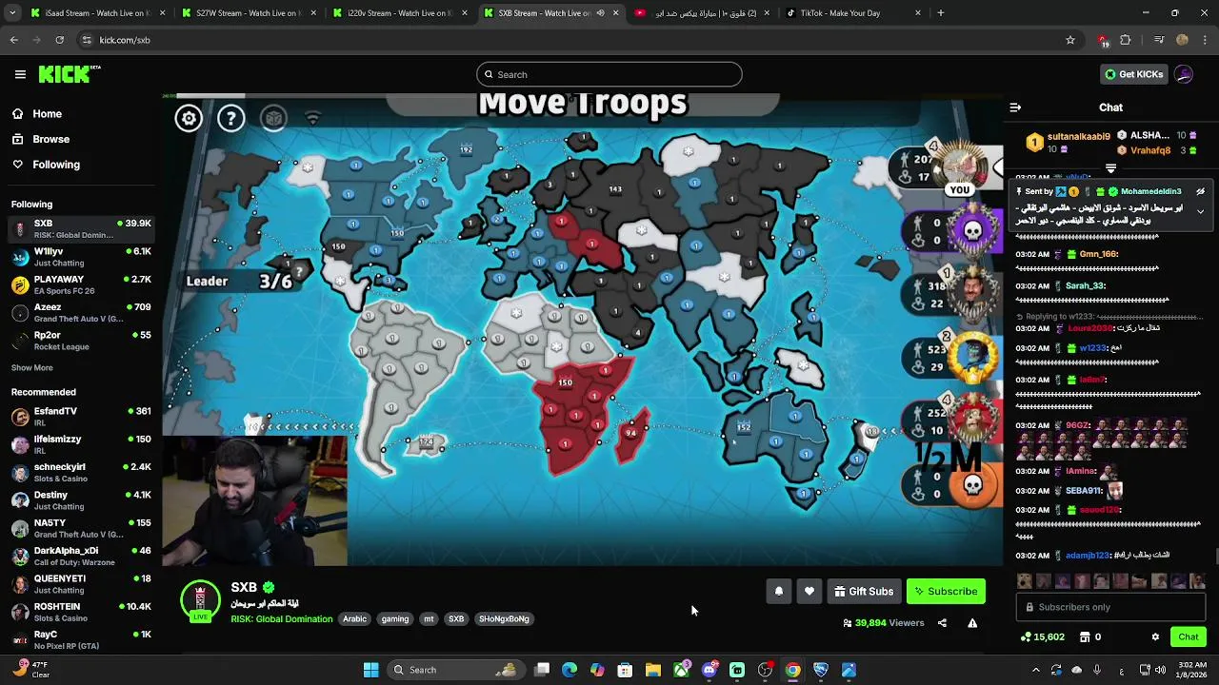The height and width of the screenshot is (685, 1219).
Task: Open Home in the sidebar
Action: (47, 113)
